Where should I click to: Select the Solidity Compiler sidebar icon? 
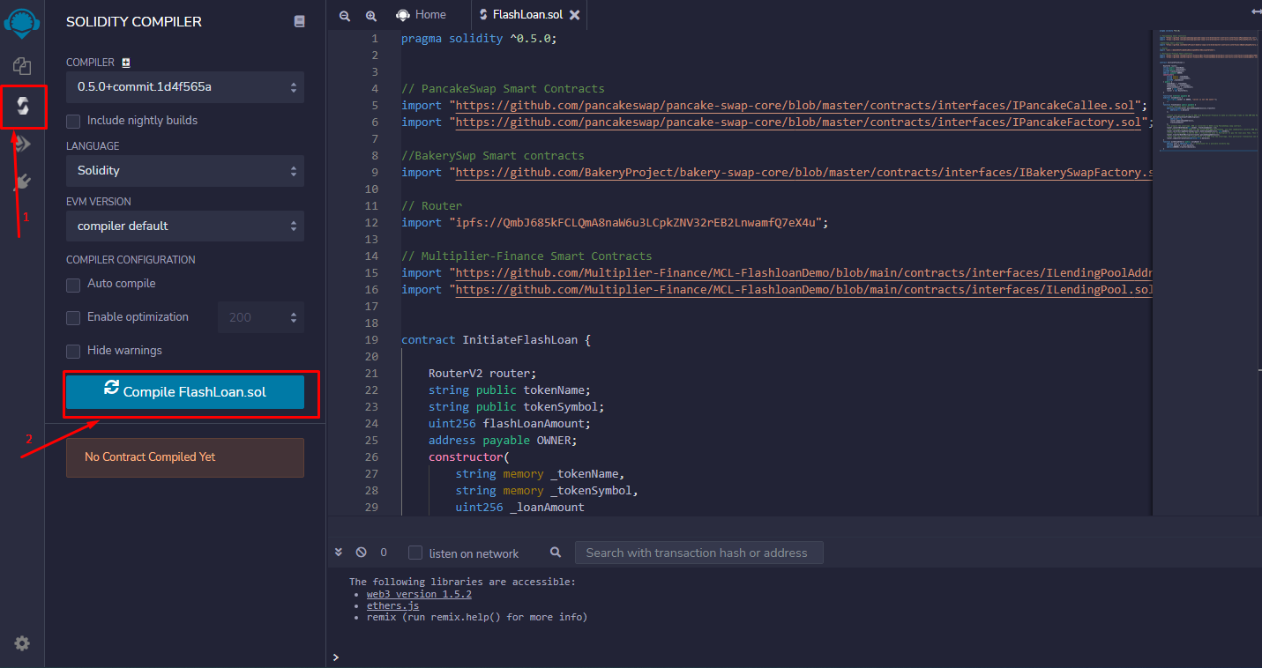coord(23,106)
